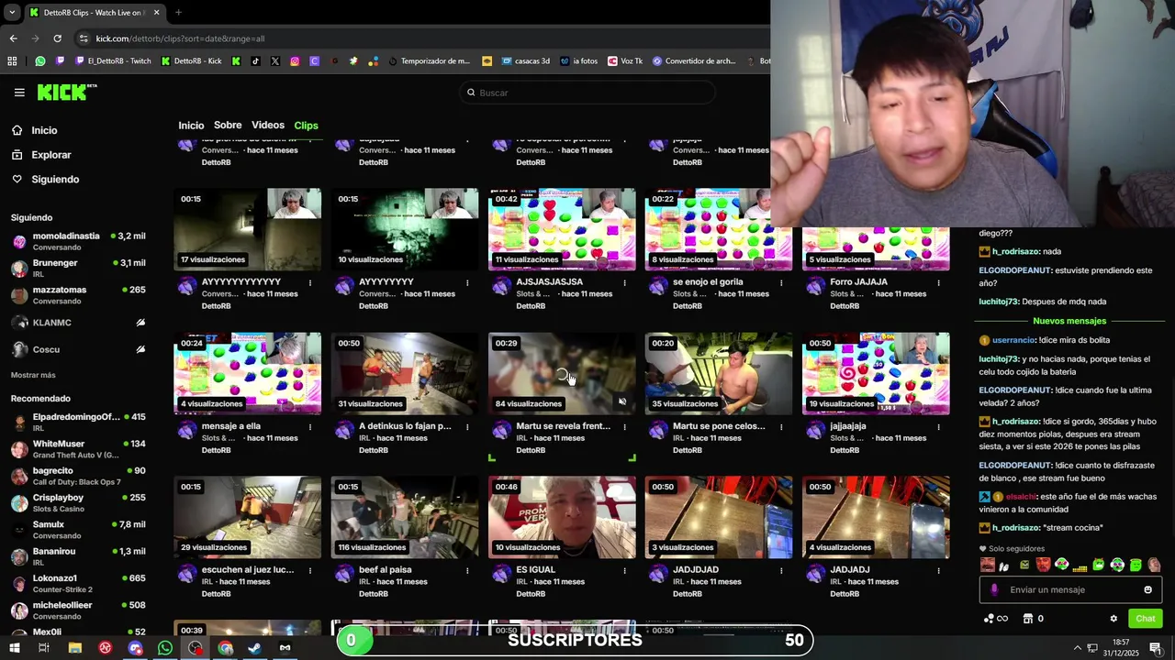Click channel avatar beside jajjaajaja clip
Screen dimensions: 1175x660
(x=815, y=431)
